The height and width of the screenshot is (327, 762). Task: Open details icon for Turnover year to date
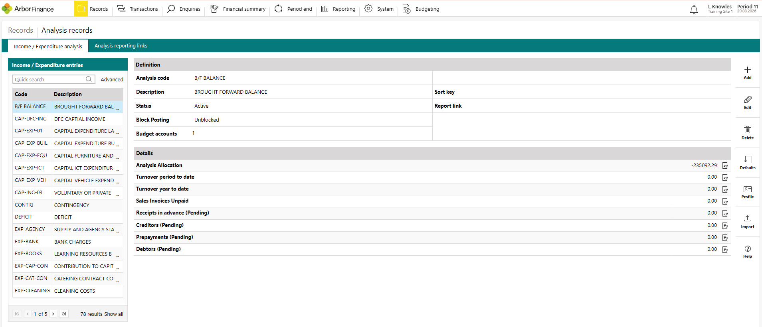pyautogui.click(x=725, y=189)
